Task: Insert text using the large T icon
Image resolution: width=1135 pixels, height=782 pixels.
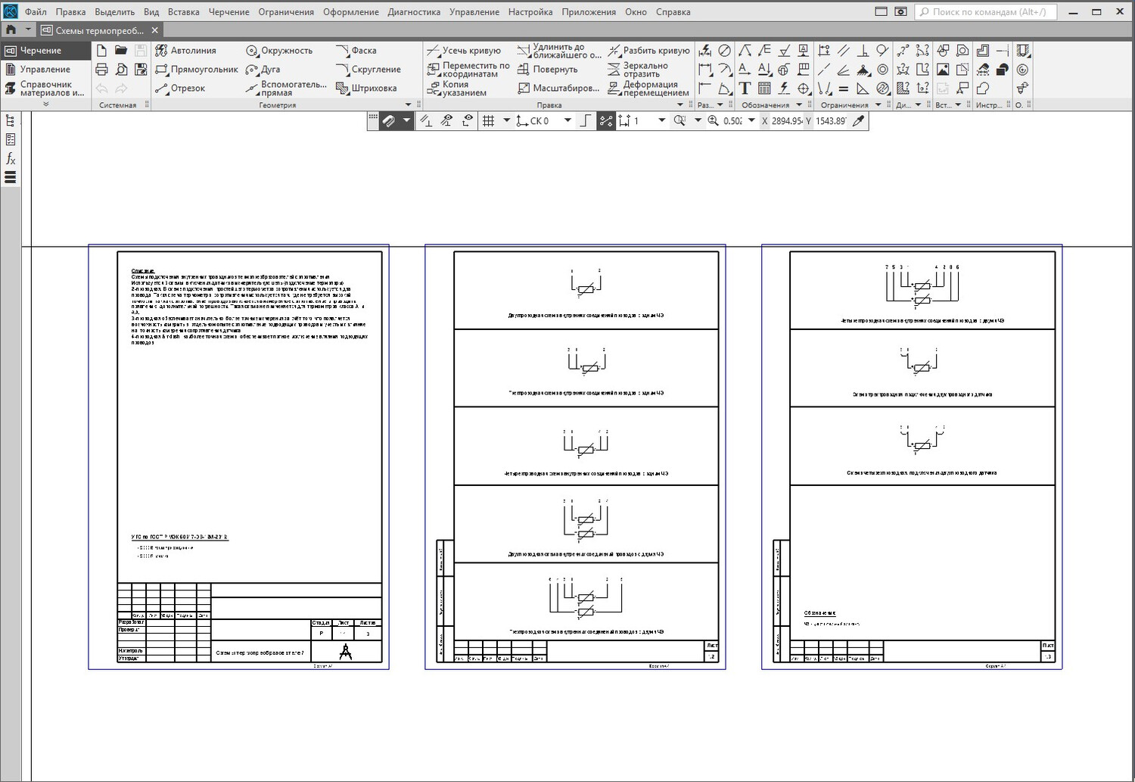Action: click(x=745, y=89)
